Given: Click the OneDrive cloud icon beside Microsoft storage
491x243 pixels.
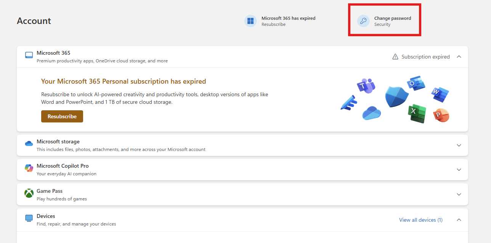Looking at the screenshot, I should click(29, 144).
